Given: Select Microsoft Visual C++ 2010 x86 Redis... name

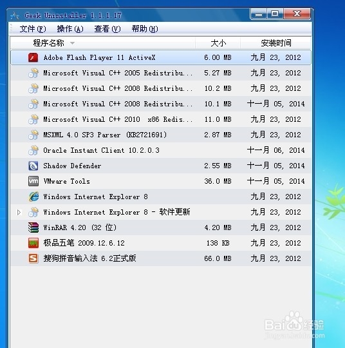Looking at the screenshot, I should click(x=118, y=119).
